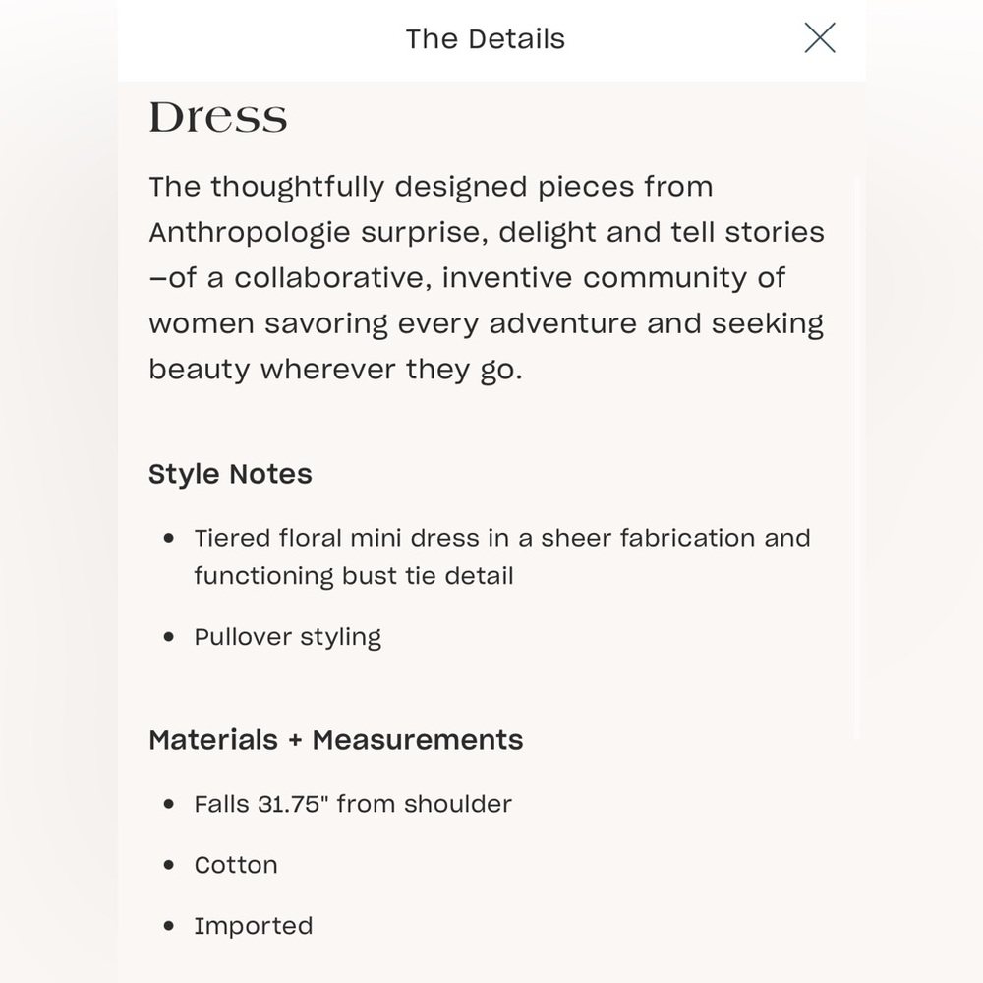Click the bullet beside "Tiered floral mini dress"

[170, 539]
